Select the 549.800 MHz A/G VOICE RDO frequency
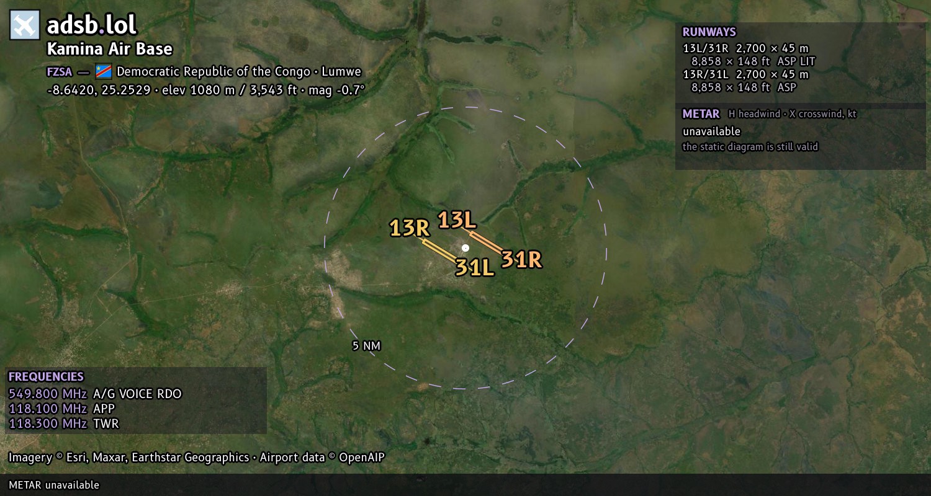The height and width of the screenshot is (496, 931). click(95, 394)
